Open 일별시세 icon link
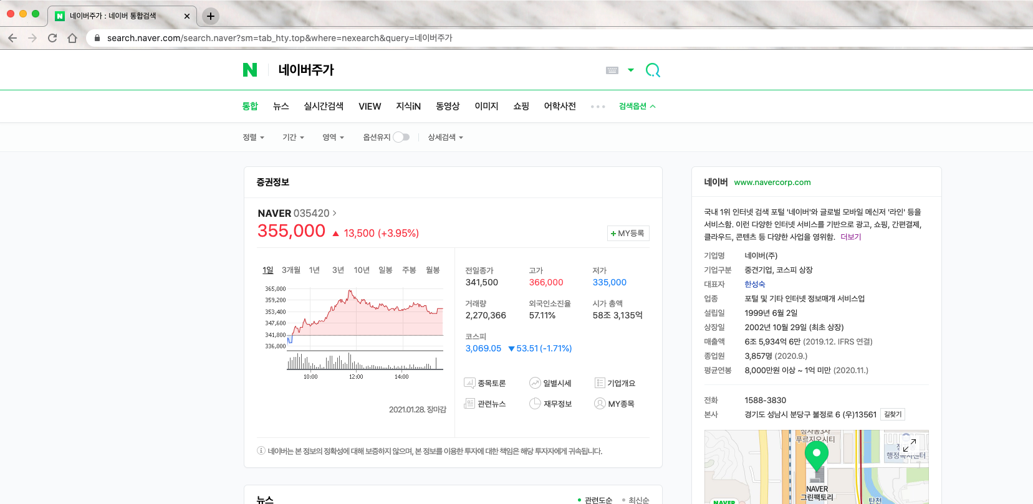The image size is (1033, 504). click(x=550, y=383)
